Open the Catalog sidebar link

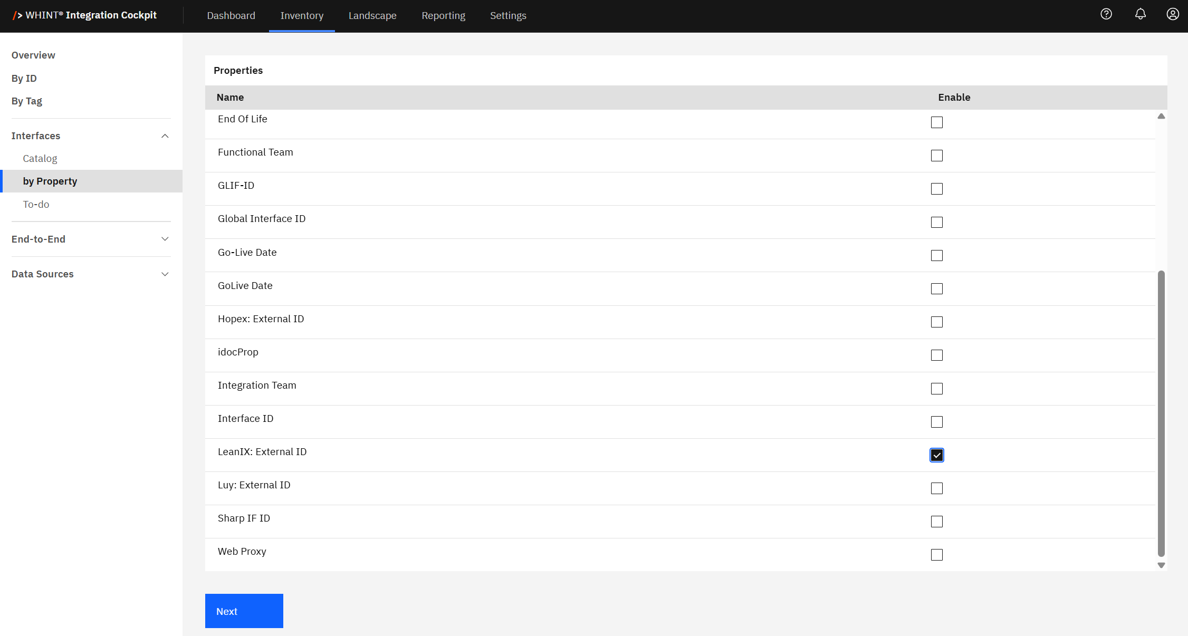pyautogui.click(x=40, y=158)
